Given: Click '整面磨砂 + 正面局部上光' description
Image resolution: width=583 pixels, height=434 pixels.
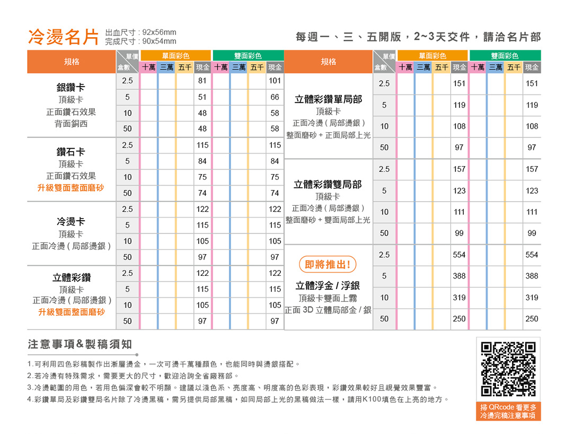Looking at the screenshot, I should point(328,135).
